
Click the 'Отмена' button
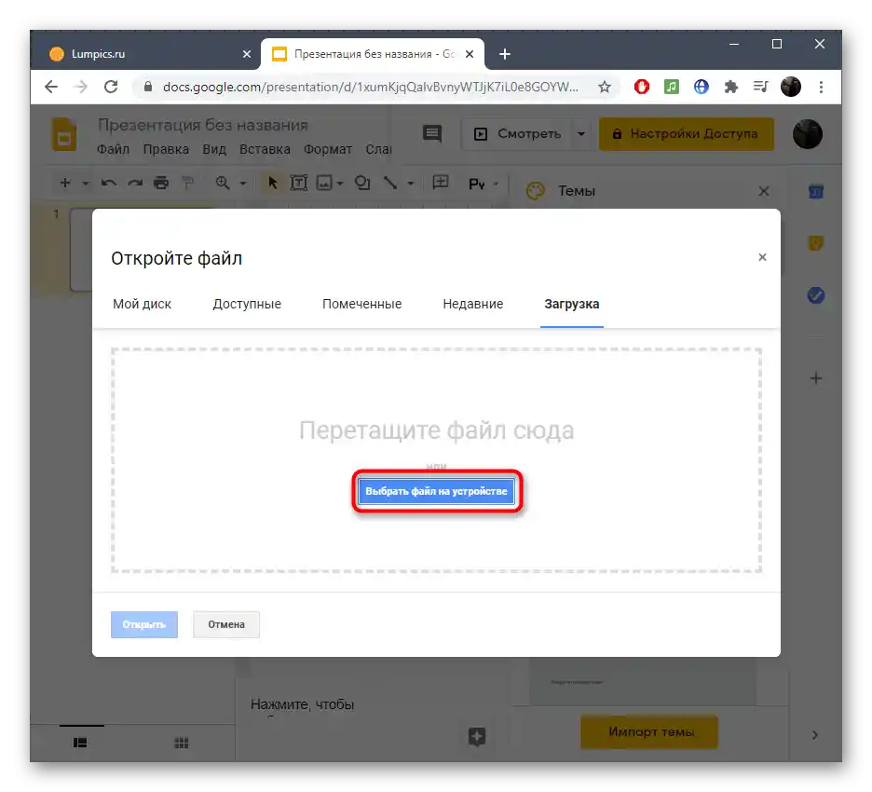coord(226,624)
